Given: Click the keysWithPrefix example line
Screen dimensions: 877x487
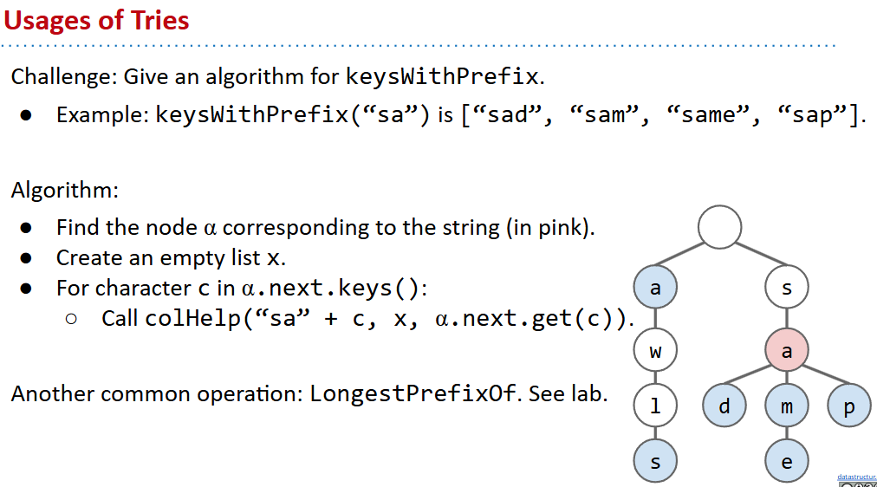Looking at the screenshot, I should click(x=460, y=114).
